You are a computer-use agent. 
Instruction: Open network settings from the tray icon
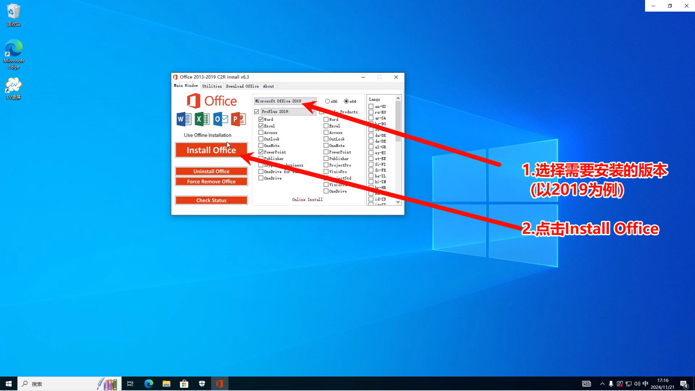(x=628, y=384)
